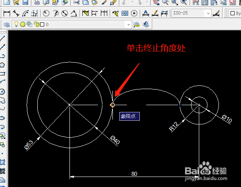The width and height of the screenshot is (241, 187).
Task: Click the Cut scissors icon
Action: (x=76, y=2)
